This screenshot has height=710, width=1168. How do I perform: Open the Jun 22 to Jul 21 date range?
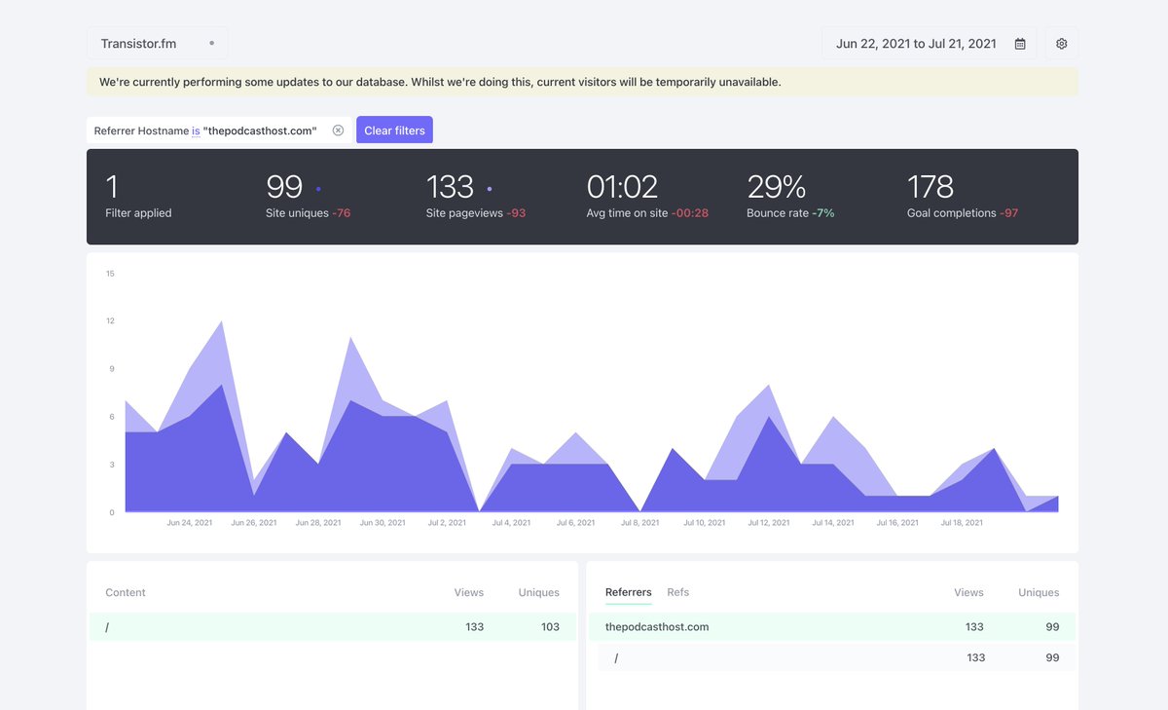coord(915,44)
